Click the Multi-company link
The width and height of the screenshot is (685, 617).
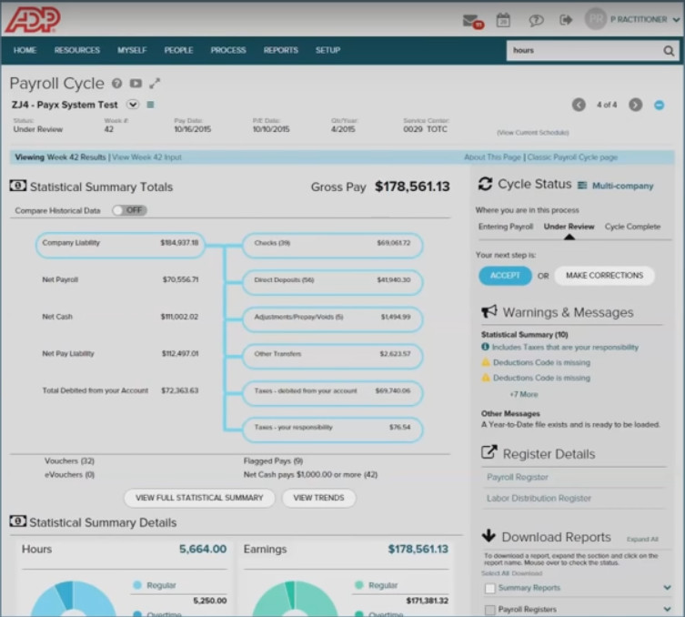(622, 186)
